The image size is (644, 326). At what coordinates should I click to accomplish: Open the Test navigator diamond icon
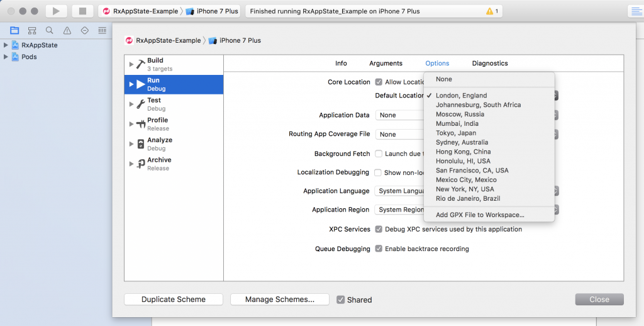pos(85,30)
